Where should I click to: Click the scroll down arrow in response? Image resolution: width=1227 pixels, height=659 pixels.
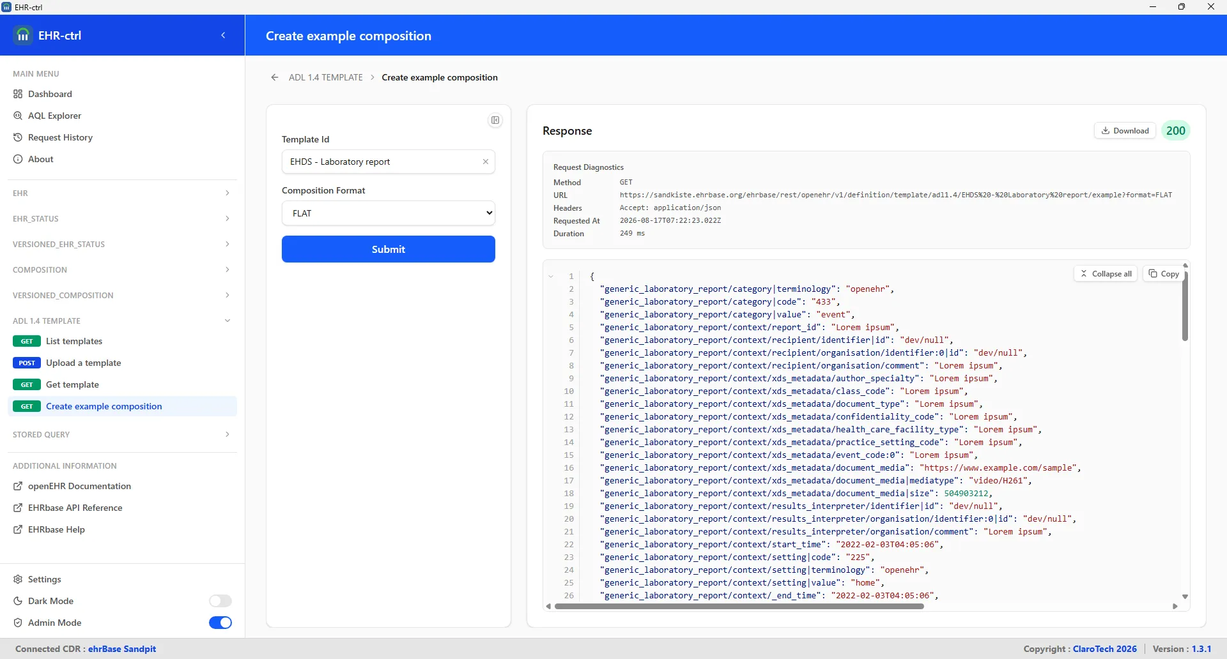(1185, 596)
